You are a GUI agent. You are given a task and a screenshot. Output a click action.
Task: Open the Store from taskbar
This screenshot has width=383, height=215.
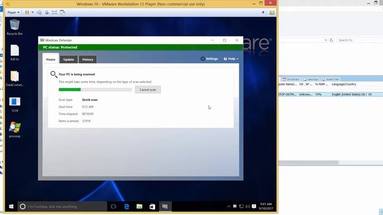pos(152,207)
